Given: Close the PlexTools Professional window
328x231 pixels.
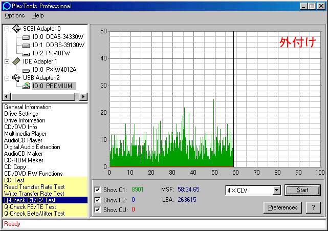Looking at the screenshot, I should point(321,6).
